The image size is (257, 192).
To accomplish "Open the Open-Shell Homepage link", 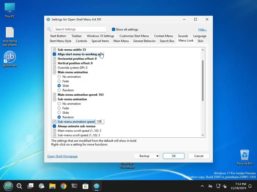I will pos(62,156).
